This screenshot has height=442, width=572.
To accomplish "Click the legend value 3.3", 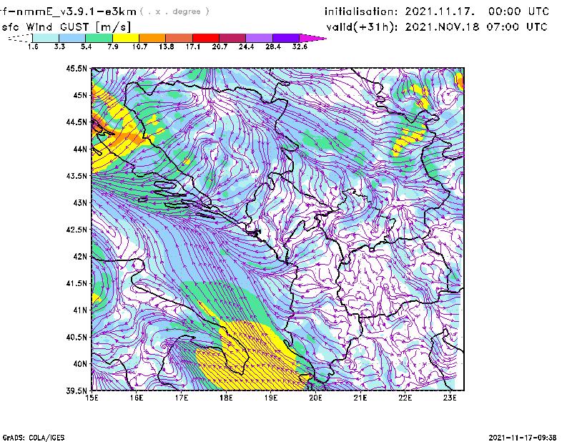I will pyautogui.click(x=59, y=46).
